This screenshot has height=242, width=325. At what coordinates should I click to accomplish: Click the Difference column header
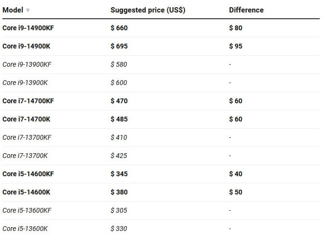click(246, 10)
